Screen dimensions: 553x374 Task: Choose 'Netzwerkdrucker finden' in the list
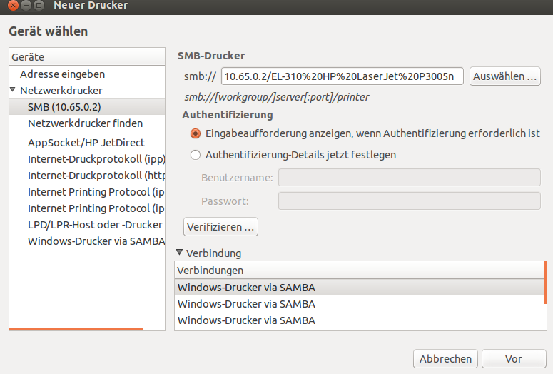pos(85,123)
